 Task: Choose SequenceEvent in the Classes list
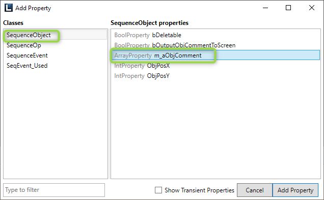(x=55, y=55)
